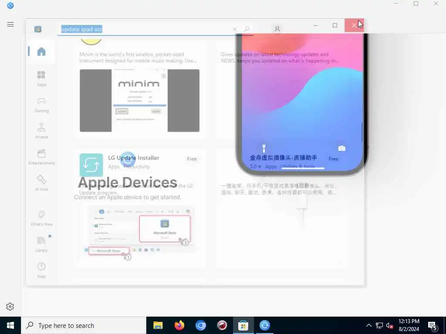Open volume tray icon
The width and height of the screenshot is (446, 334).
[389, 325]
